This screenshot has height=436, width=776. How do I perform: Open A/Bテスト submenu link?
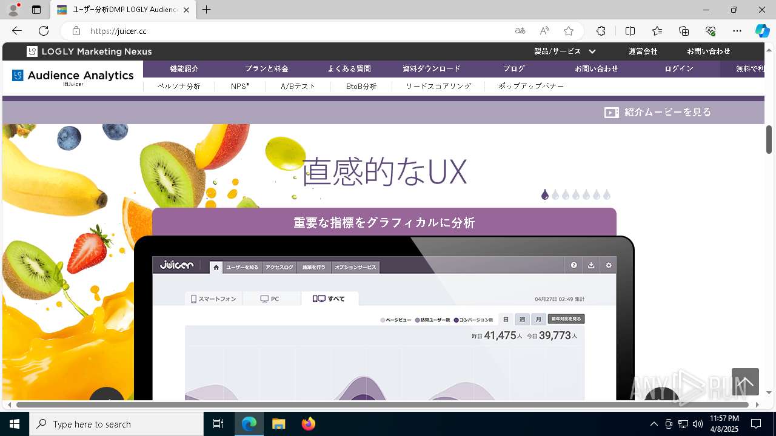(x=298, y=87)
